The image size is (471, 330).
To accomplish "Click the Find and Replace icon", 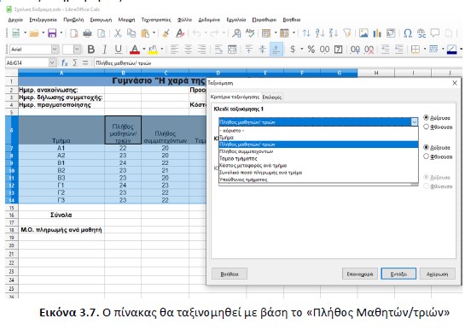I will 236,33.
